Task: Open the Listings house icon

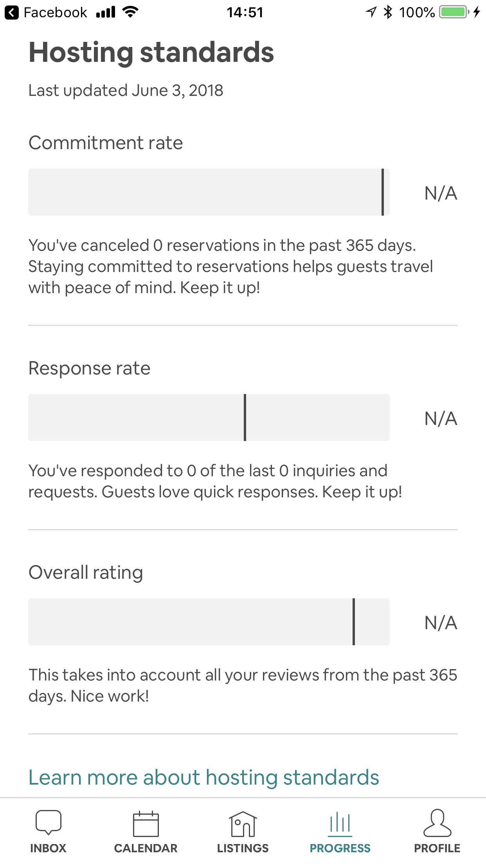Action: tap(243, 824)
